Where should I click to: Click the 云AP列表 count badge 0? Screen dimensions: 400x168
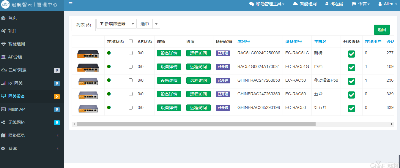coord(57,70)
